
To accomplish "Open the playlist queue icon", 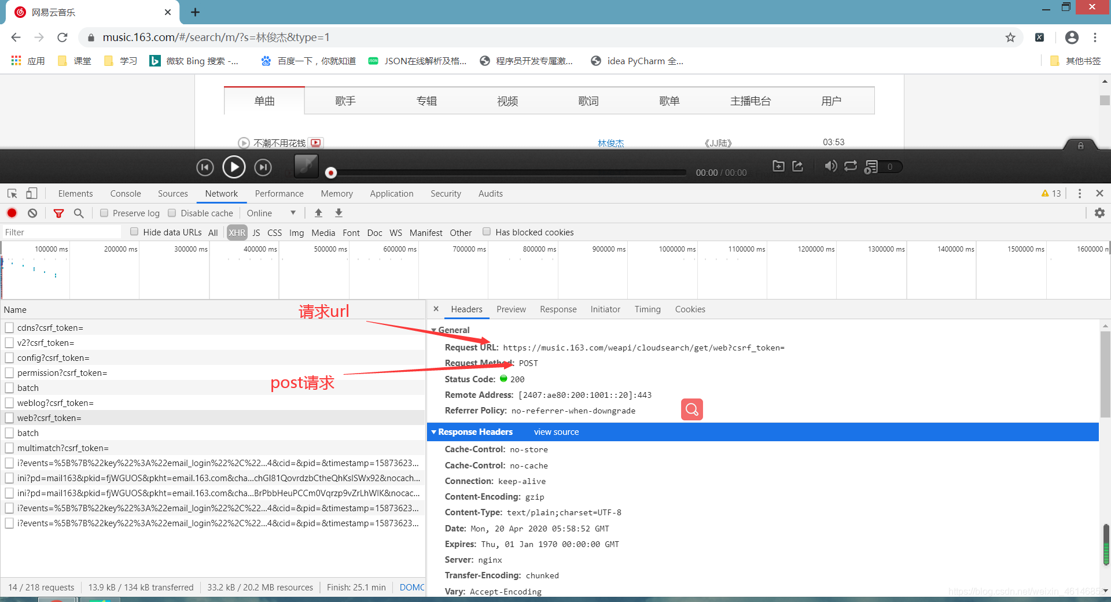I will pos(871,167).
